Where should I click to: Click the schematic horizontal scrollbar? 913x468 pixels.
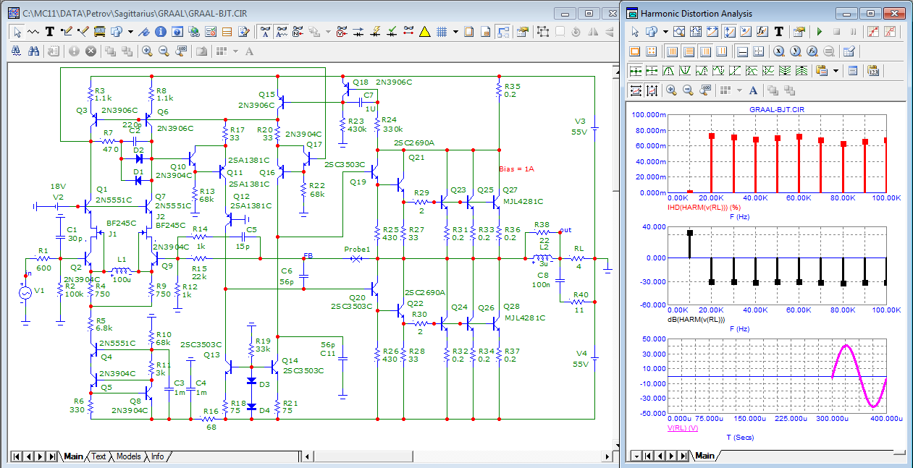click(x=456, y=456)
